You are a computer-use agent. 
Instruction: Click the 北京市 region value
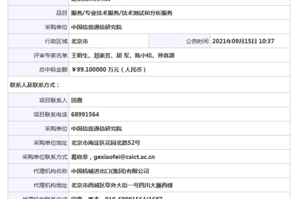click(79, 41)
